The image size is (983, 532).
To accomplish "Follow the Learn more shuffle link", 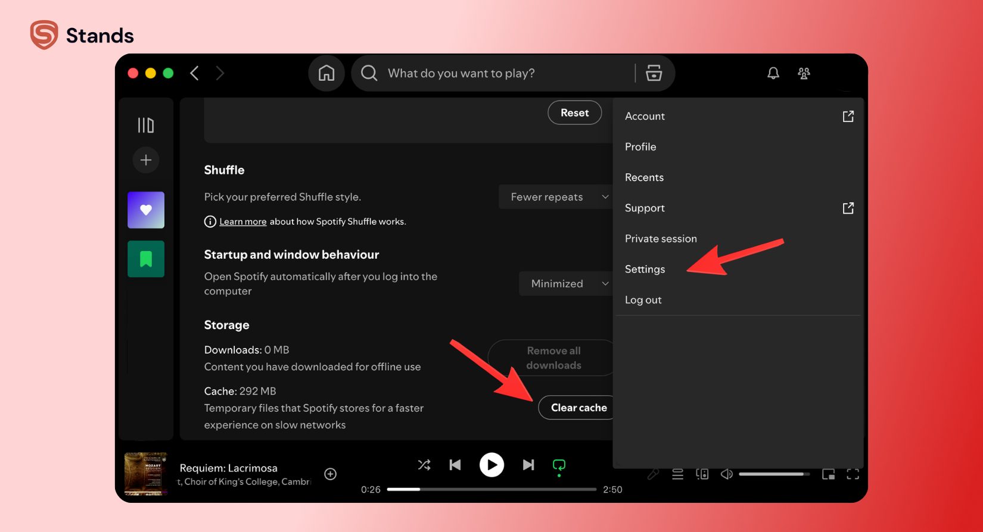I will pyautogui.click(x=242, y=221).
